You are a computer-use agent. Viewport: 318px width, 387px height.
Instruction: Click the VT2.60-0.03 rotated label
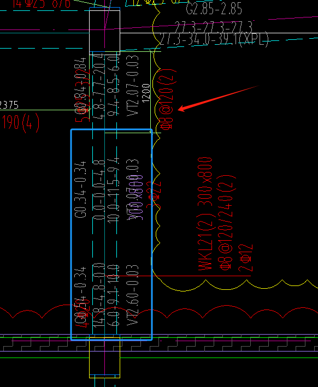click(x=133, y=295)
